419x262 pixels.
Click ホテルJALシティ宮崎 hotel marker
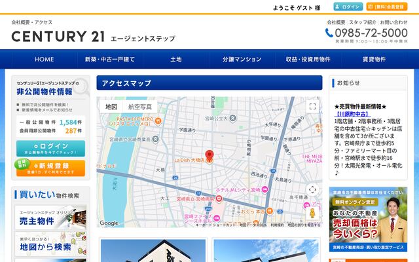pyautogui.click(x=264, y=190)
